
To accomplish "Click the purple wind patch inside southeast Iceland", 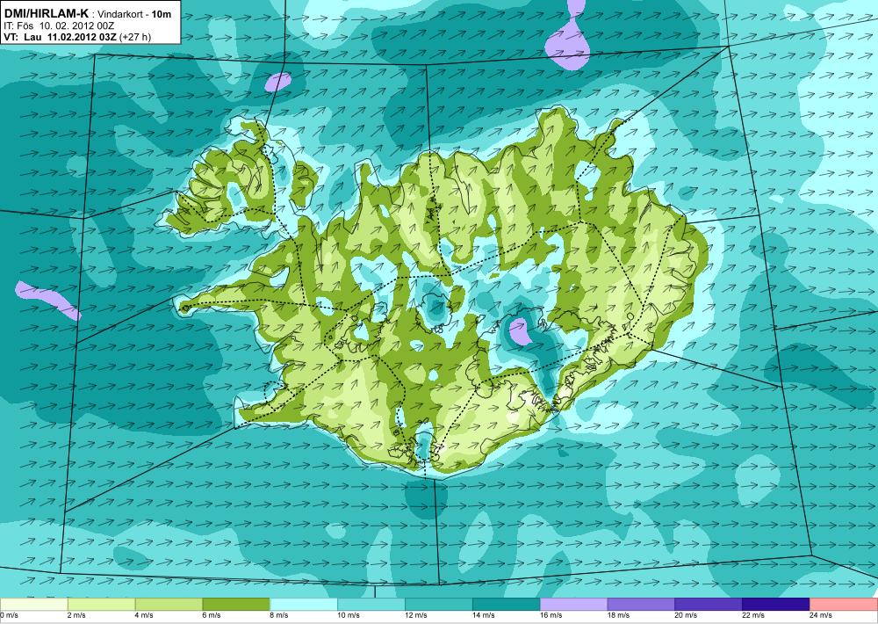I will [x=520, y=331].
